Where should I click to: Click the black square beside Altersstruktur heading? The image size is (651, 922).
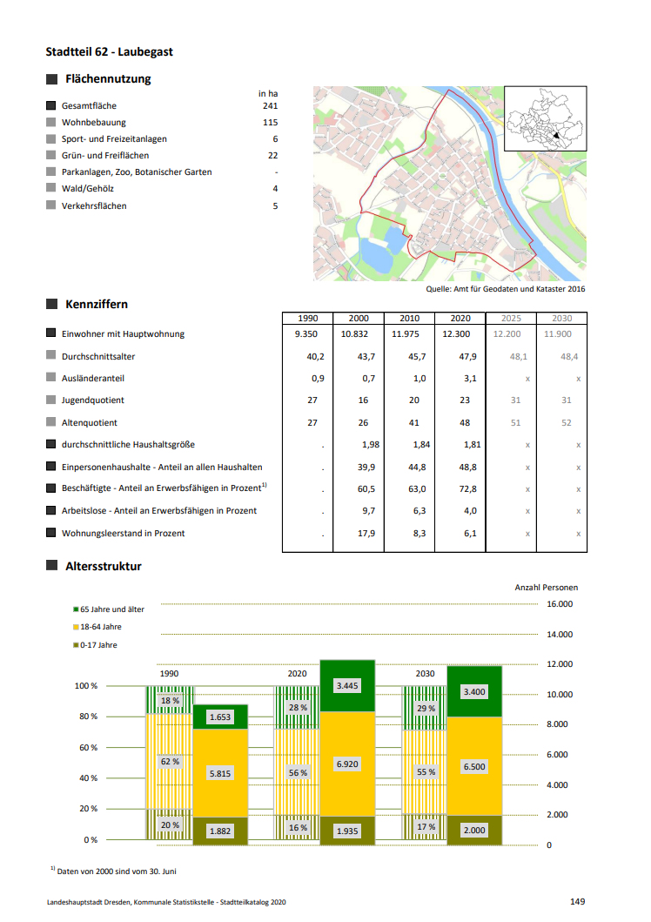[x=51, y=567]
